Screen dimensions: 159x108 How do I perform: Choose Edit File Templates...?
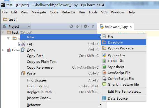(124, 92)
